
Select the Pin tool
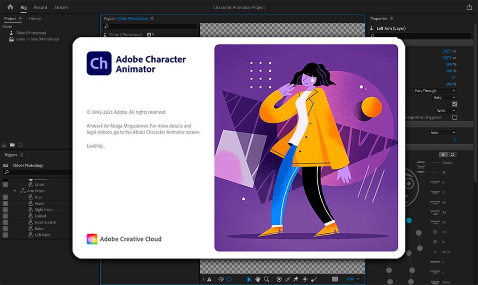(x=295, y=279)
